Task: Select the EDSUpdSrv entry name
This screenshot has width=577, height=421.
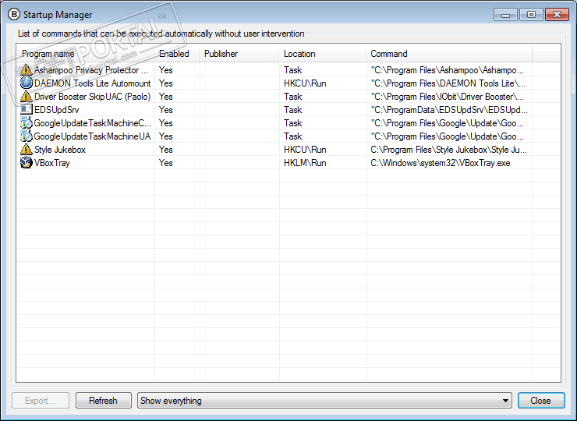Action: point(57,110)
